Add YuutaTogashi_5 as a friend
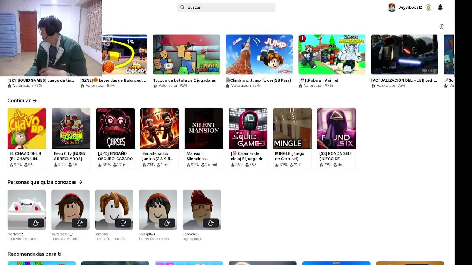 tap(80, 223)
